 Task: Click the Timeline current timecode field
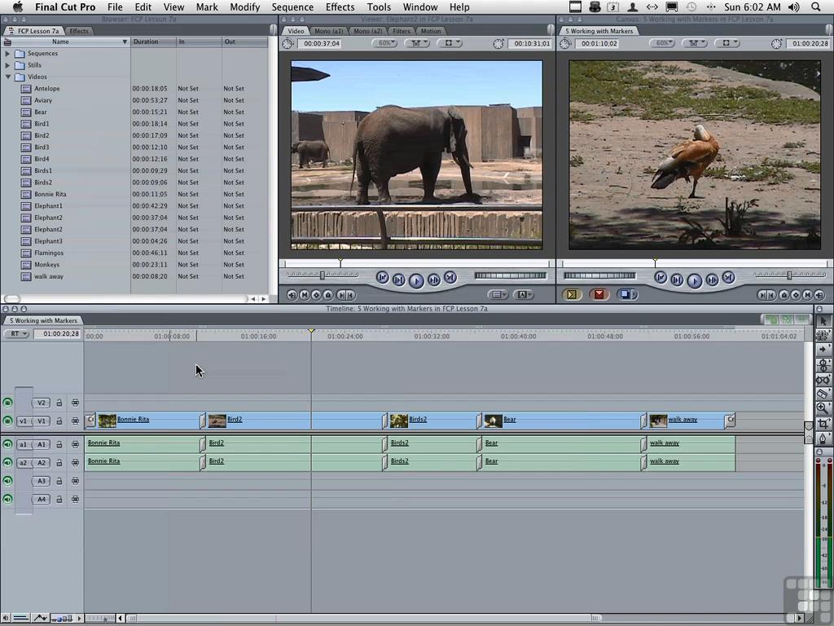click(58, 333)
